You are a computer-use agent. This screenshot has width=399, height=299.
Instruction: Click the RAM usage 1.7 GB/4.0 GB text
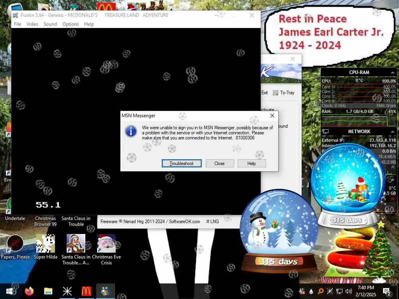[x=359, y=111]
